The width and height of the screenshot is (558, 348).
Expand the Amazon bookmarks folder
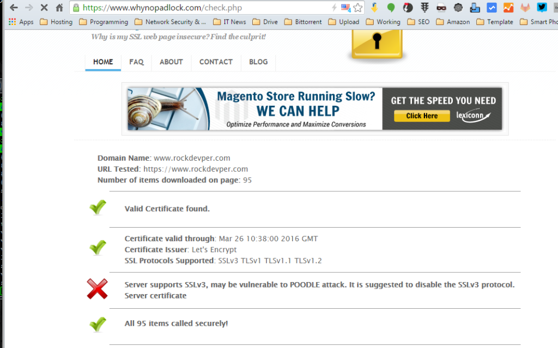point(453,22)
